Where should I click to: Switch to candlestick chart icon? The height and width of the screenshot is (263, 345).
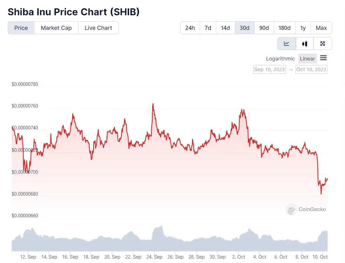[305, 43]
